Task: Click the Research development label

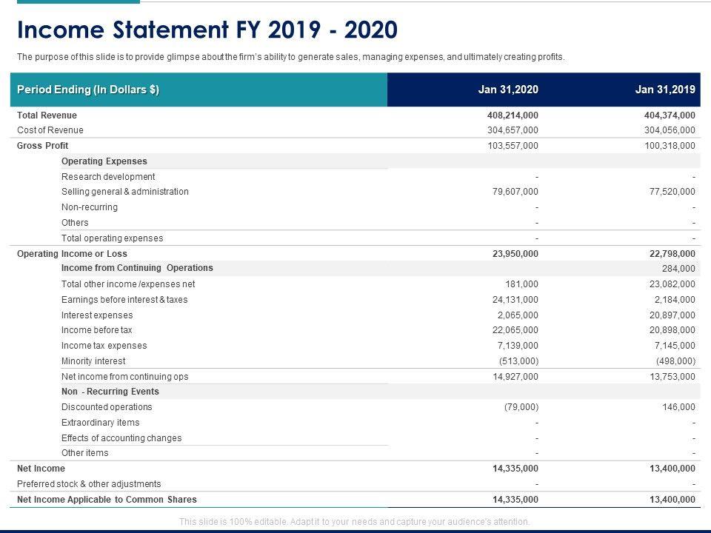Action: tap(108, 176)
